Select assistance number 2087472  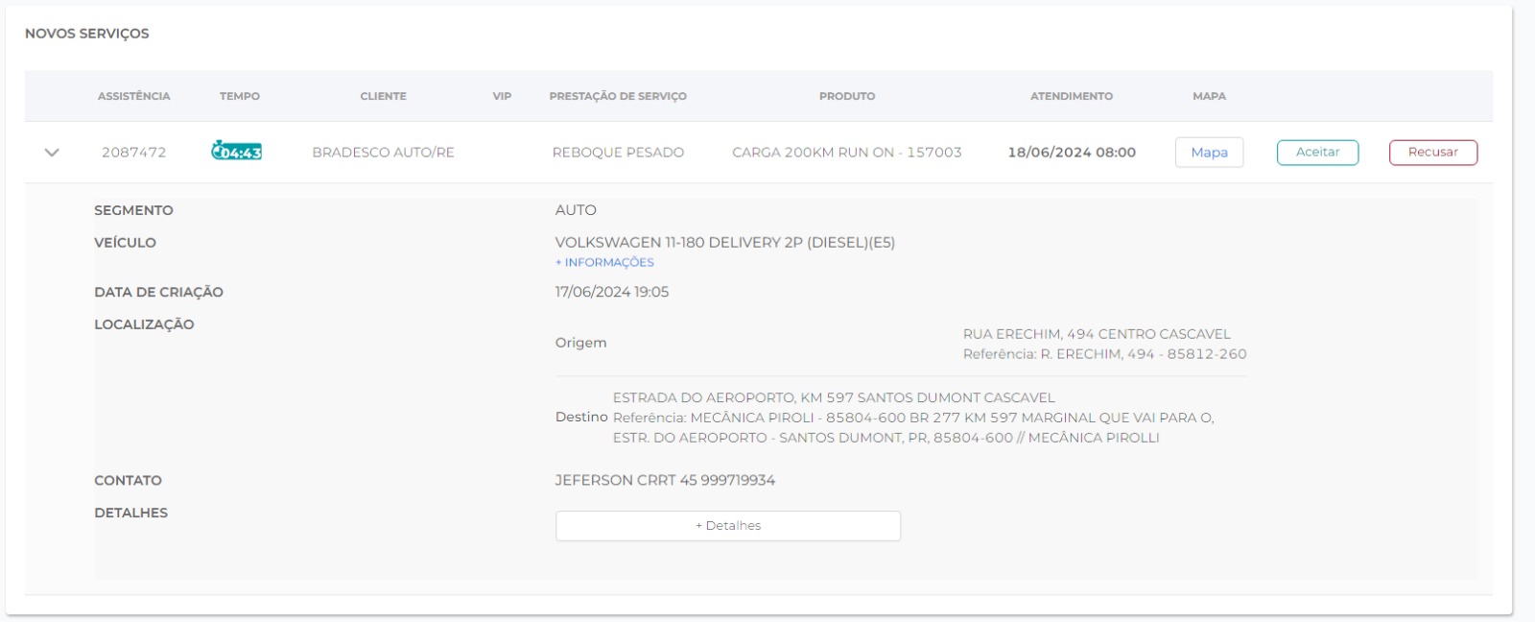click(134, 153)
